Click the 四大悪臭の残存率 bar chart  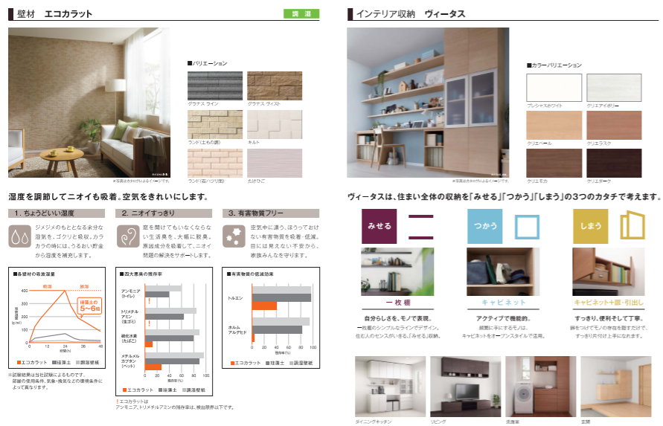coord(164,332)
